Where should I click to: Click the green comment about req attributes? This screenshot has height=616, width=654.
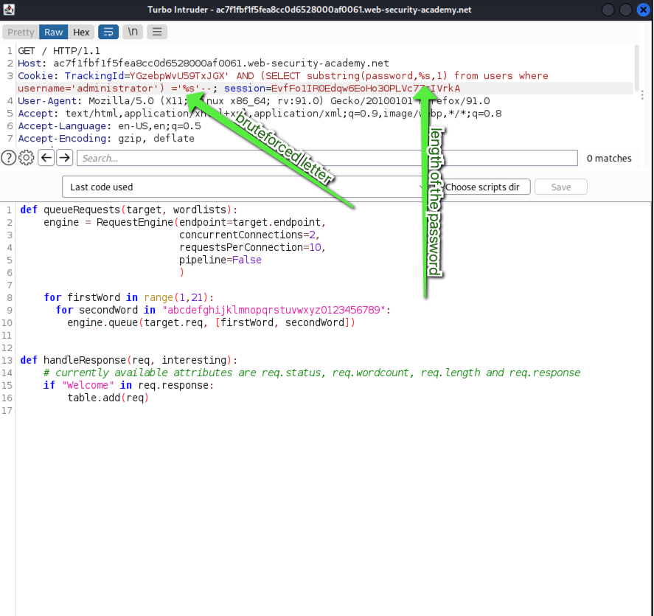312,373
